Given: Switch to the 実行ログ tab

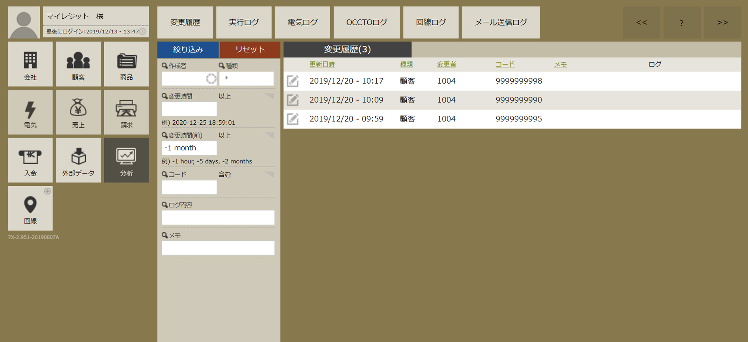Looking at the screenshot, I should [244, 22].
